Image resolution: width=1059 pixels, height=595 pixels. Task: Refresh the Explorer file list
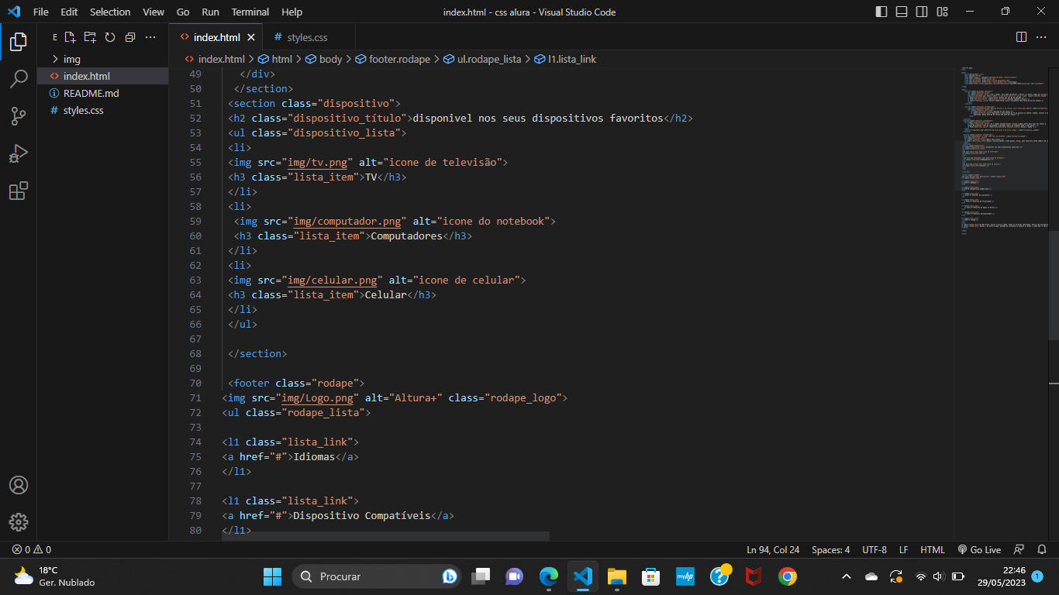pos(110,37)
